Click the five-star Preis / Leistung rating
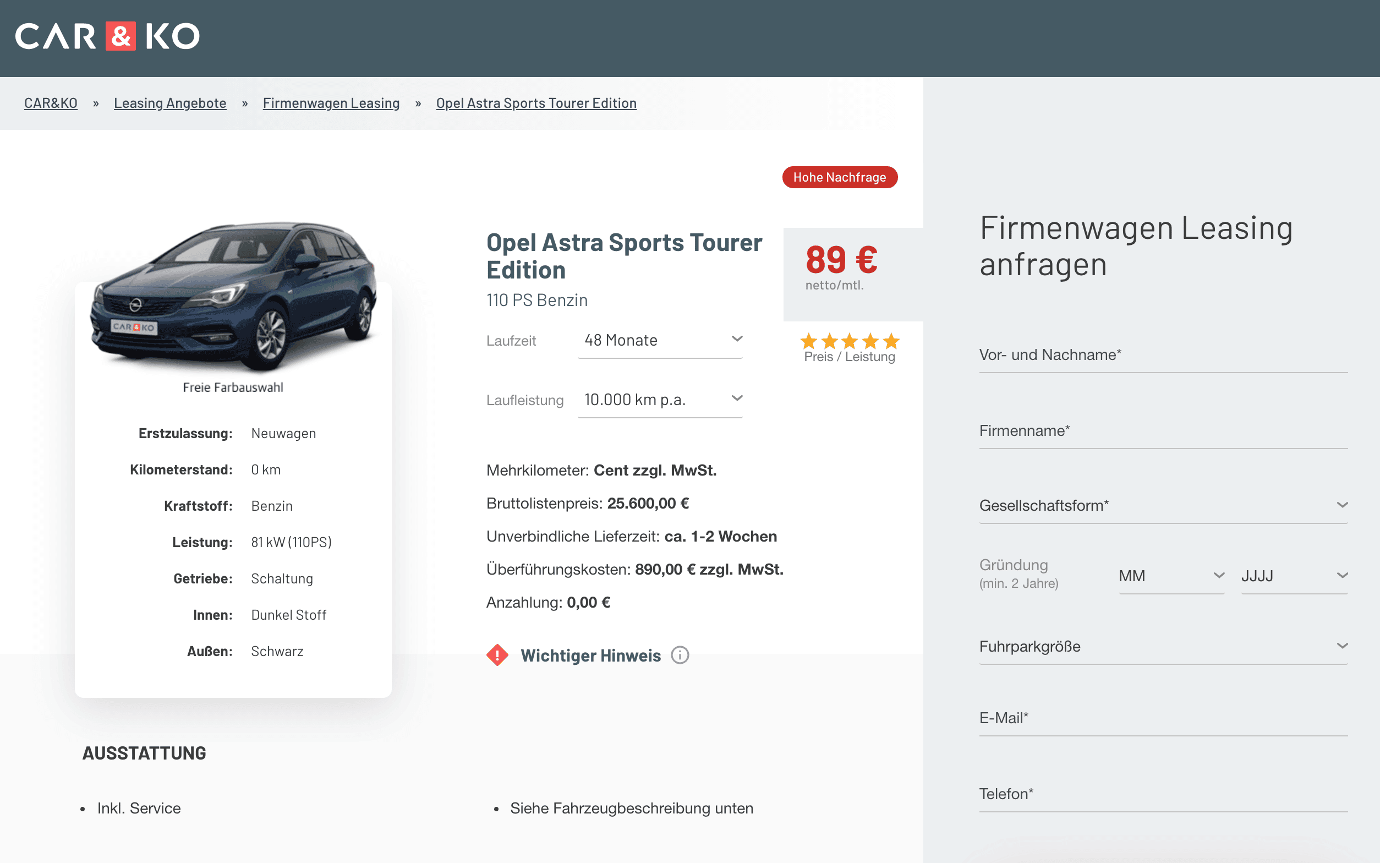Screen dimensions: 1380x863 pos(850,341)
